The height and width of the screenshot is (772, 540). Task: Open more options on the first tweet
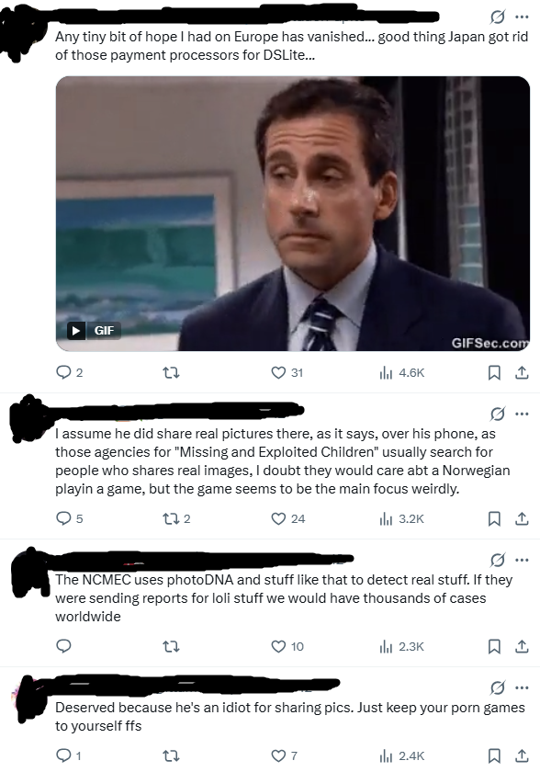coord(522,17)
